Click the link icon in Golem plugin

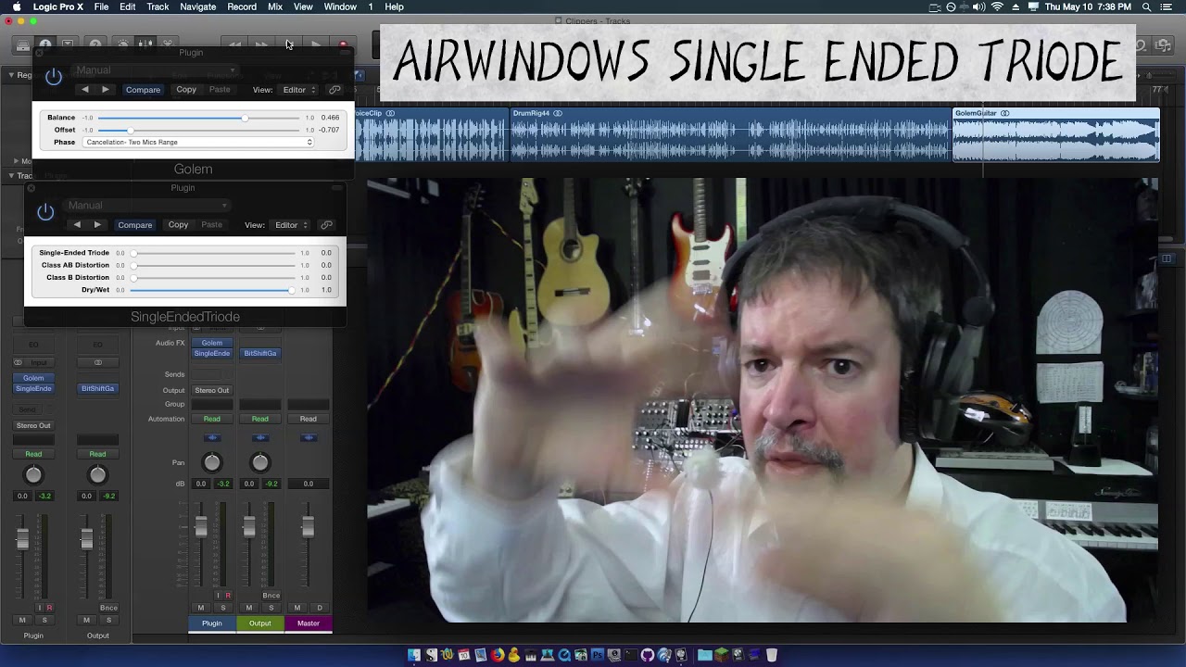pos(334,90)
